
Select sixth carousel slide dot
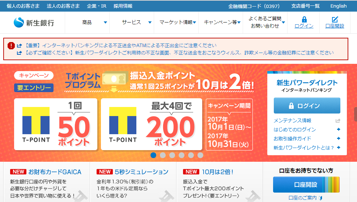pyautogui.click(x=200, y=155)
